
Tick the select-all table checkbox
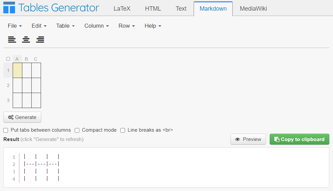(8, 59)
